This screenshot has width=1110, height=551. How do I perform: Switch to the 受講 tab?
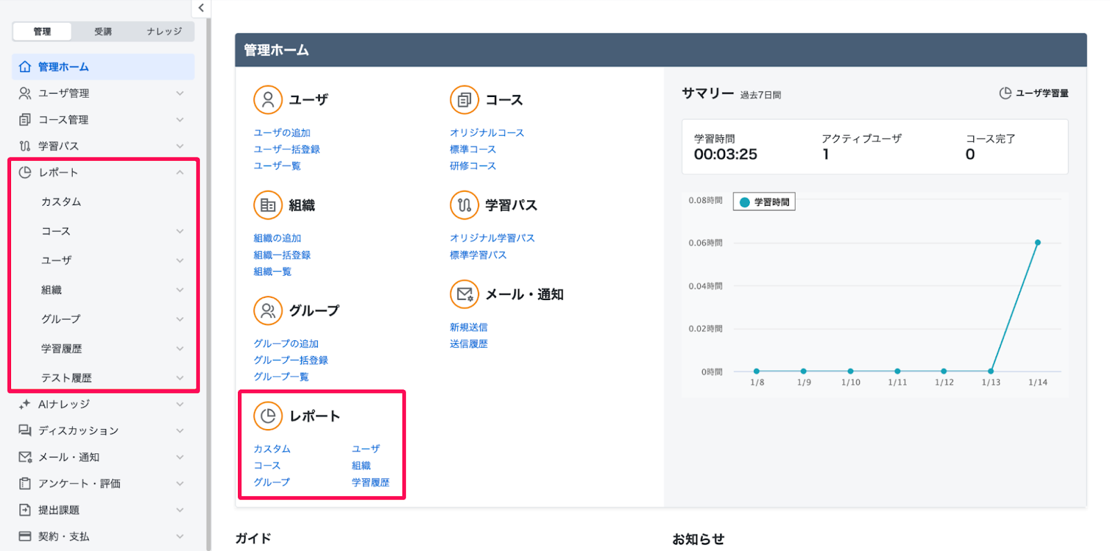[x=103, y=31]
